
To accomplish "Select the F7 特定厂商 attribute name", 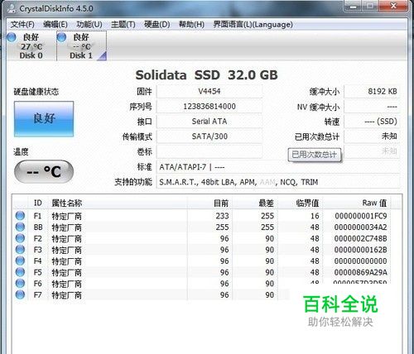I will (66, 295).
